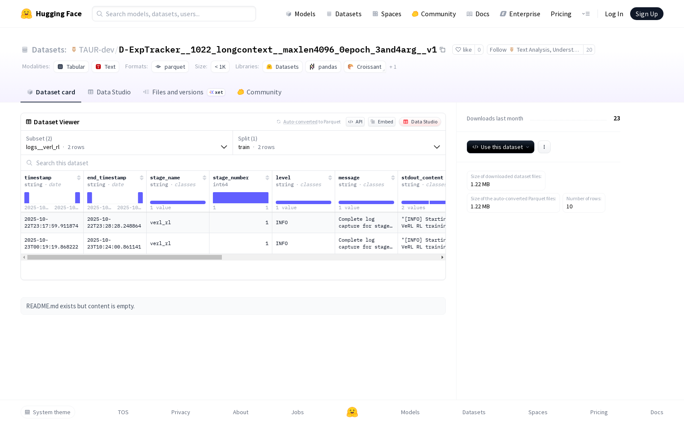The image size is (684, 427).
Task: Click the three-dot menu beside Use this dataset
Action: [x=544, y=147]
